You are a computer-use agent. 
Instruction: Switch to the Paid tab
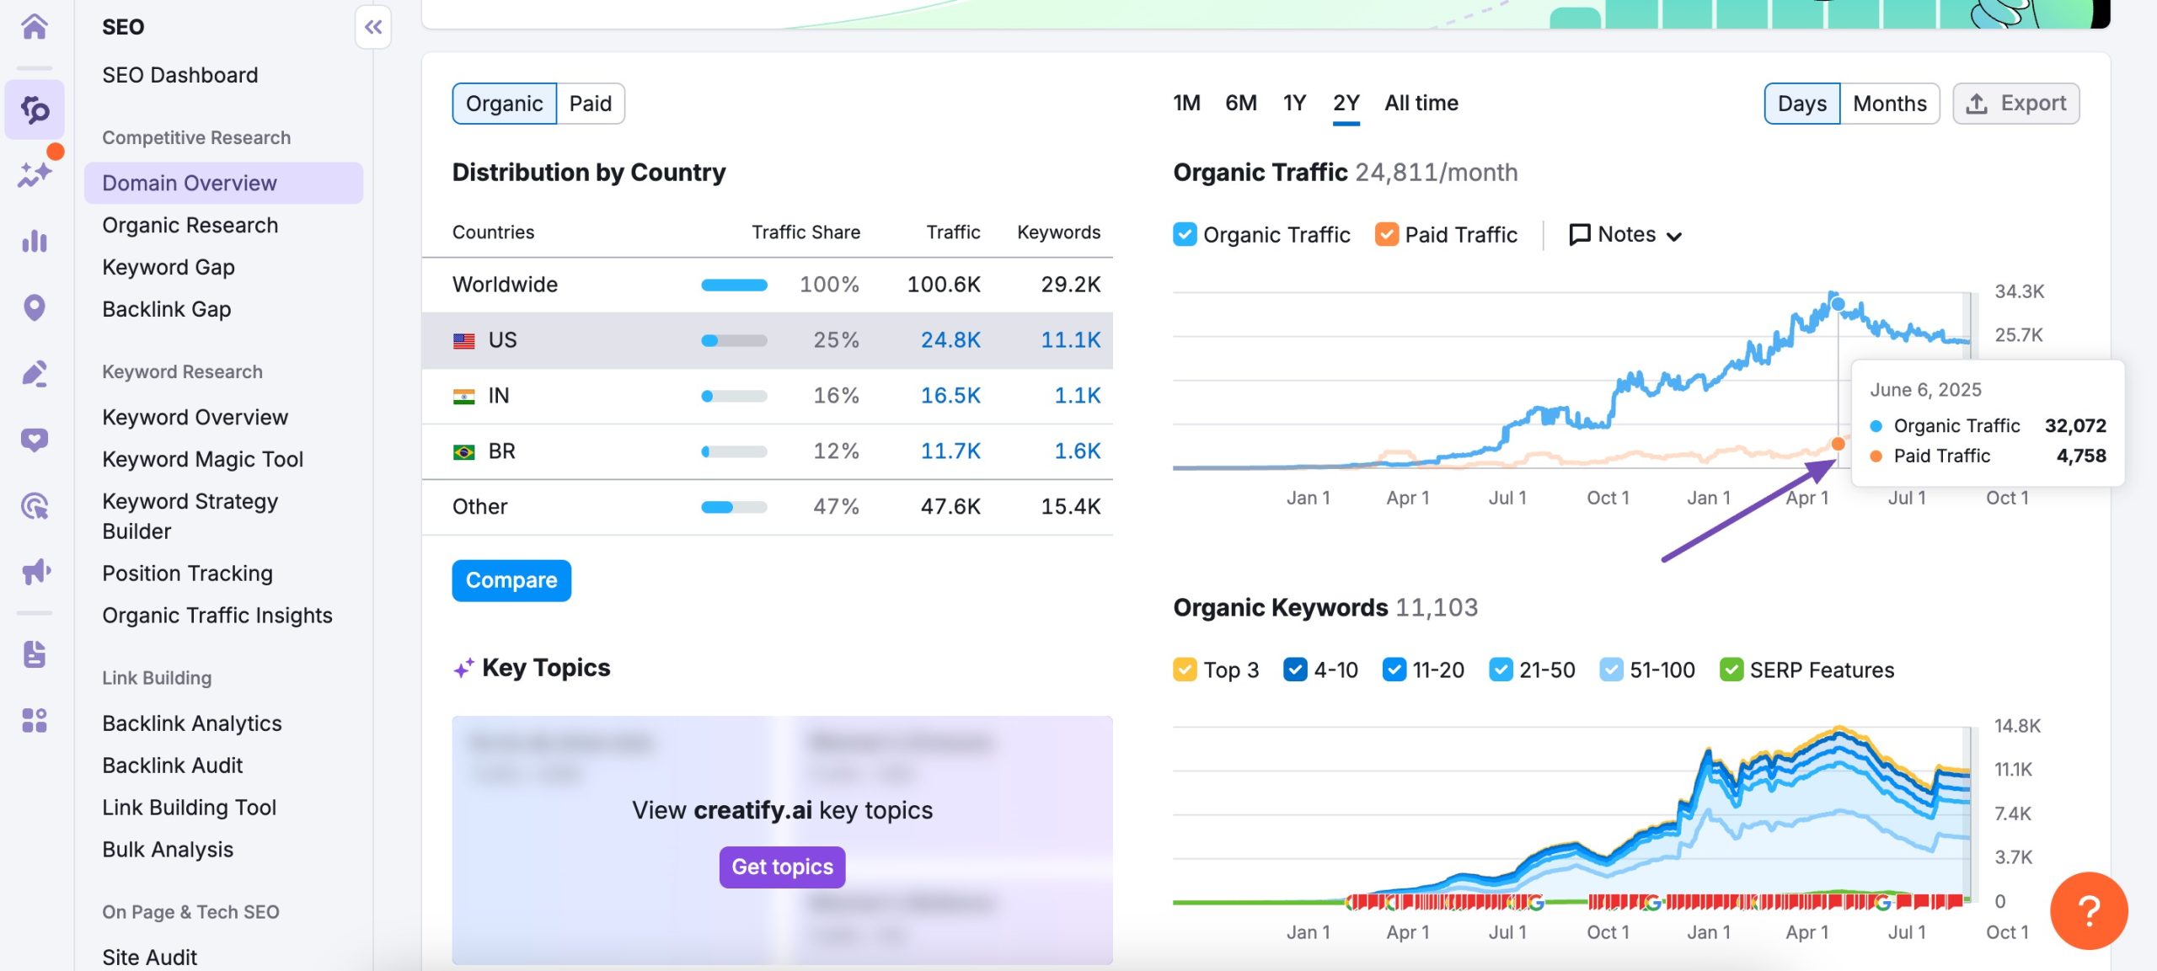pos(590,103)
